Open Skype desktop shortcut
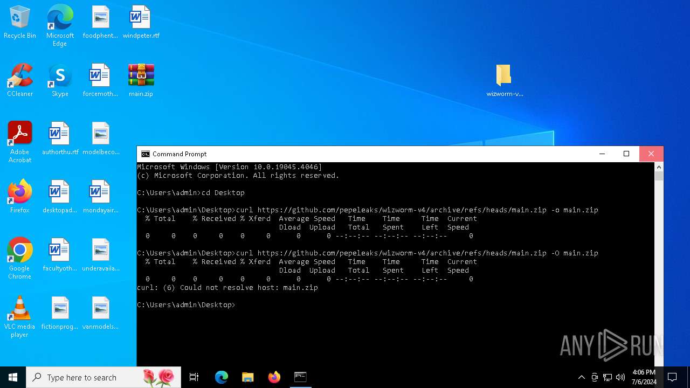Image resolution: width=690 pixels, height=388 pixels. pos(60,80)
